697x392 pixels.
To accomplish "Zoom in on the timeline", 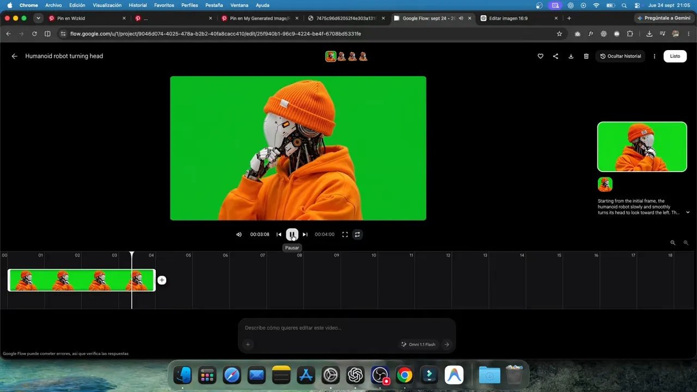I will point(686,243).
